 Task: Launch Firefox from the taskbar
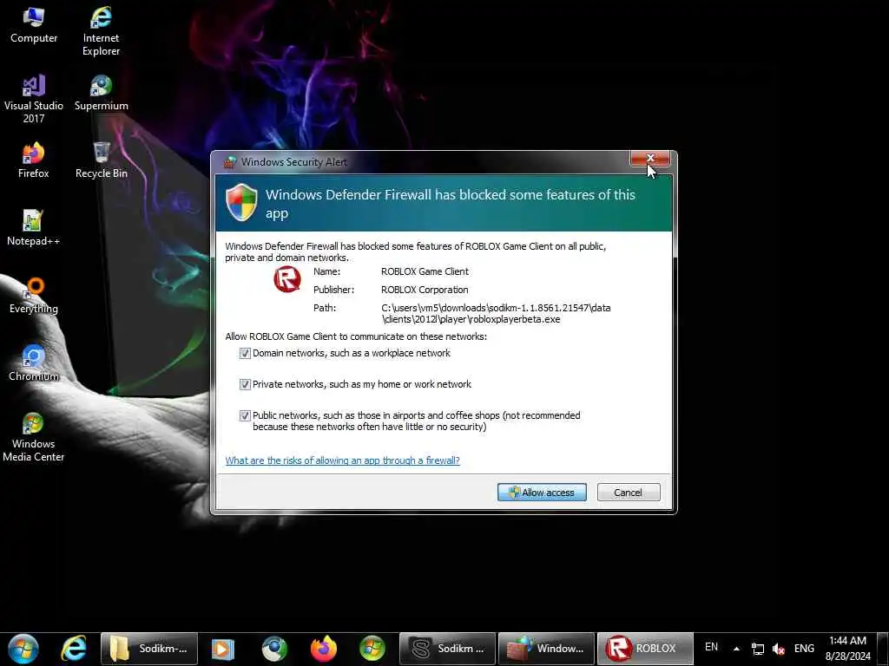coord(324,649)
